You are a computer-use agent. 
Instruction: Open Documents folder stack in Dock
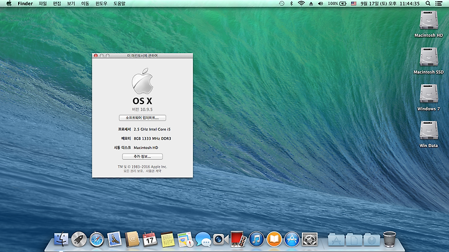pyautogui.click(x=354, y=240)
